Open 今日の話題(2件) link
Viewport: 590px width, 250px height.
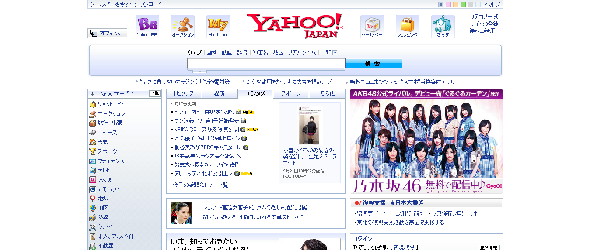pos(192,185)
